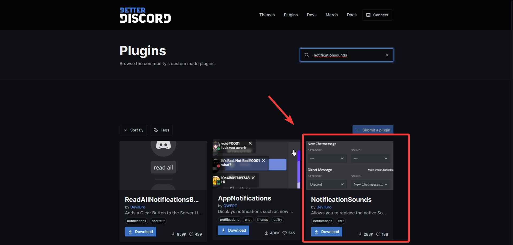Select notifications tag on ReadAllNotificationsB... card
Screen dimensions: 513x245
pyautogui.click(x=136, y=221)
